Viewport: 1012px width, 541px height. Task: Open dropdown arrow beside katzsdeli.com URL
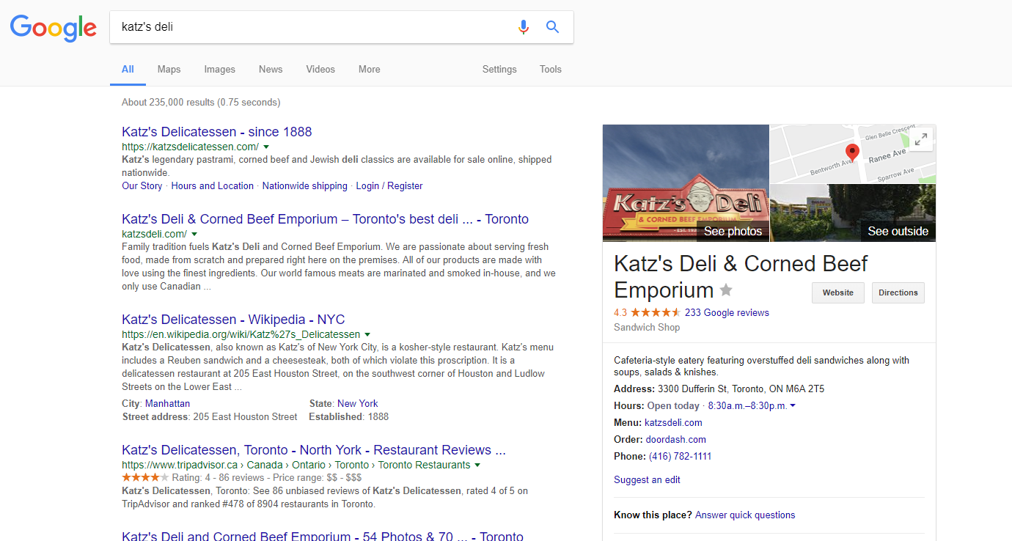click(x=194, y=234)
